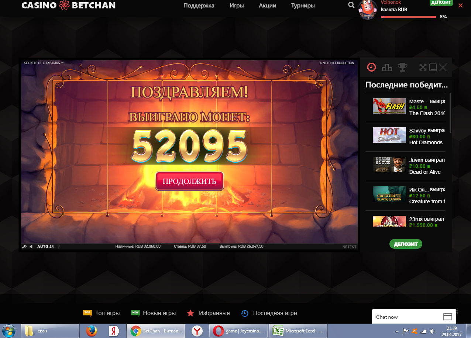Launch Firefox from the taskbar

click(91, 331)
